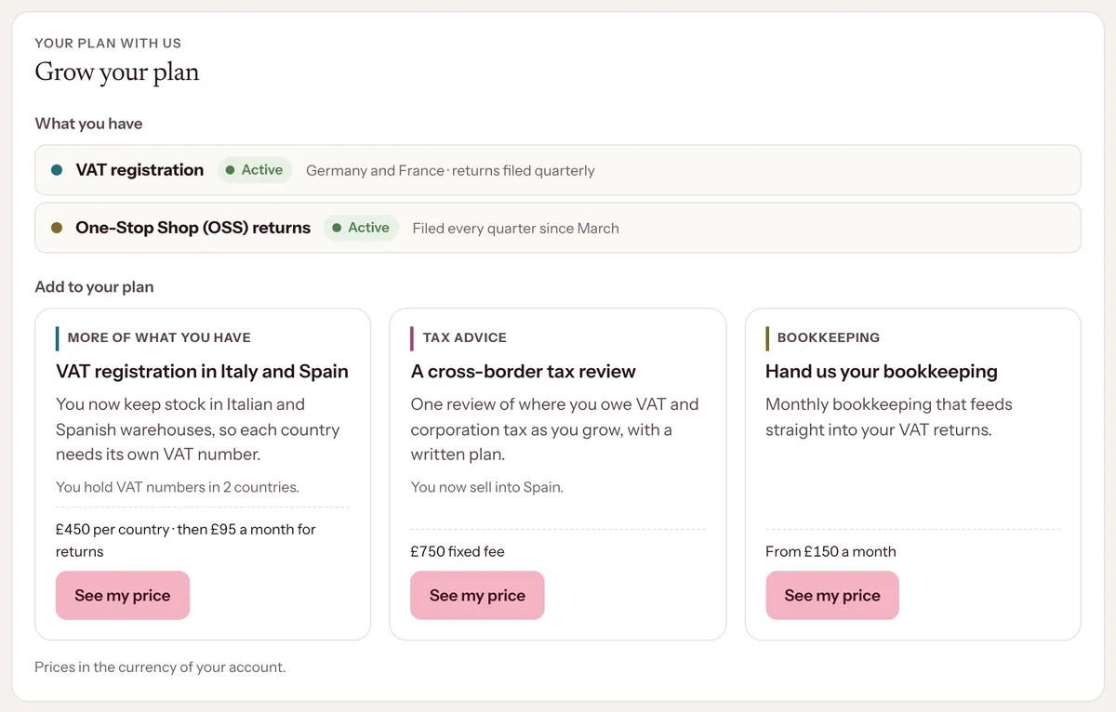This screenshot has width=1116, height=712.
Task: Click 'A cross-border tax review' title
Action: coord(524,372)
